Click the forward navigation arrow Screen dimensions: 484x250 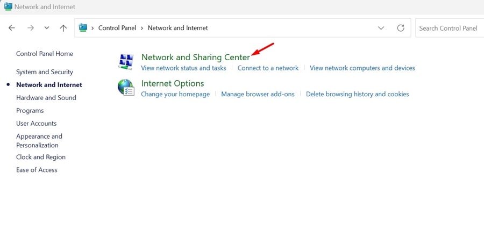30,28
